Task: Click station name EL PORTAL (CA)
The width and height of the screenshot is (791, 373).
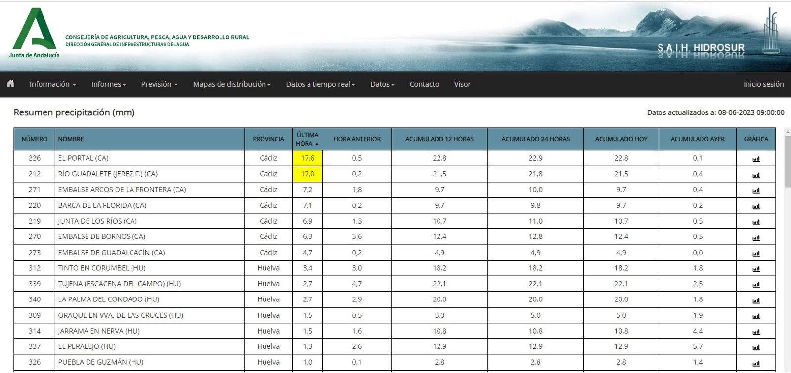Action: [x=83, y=158]
